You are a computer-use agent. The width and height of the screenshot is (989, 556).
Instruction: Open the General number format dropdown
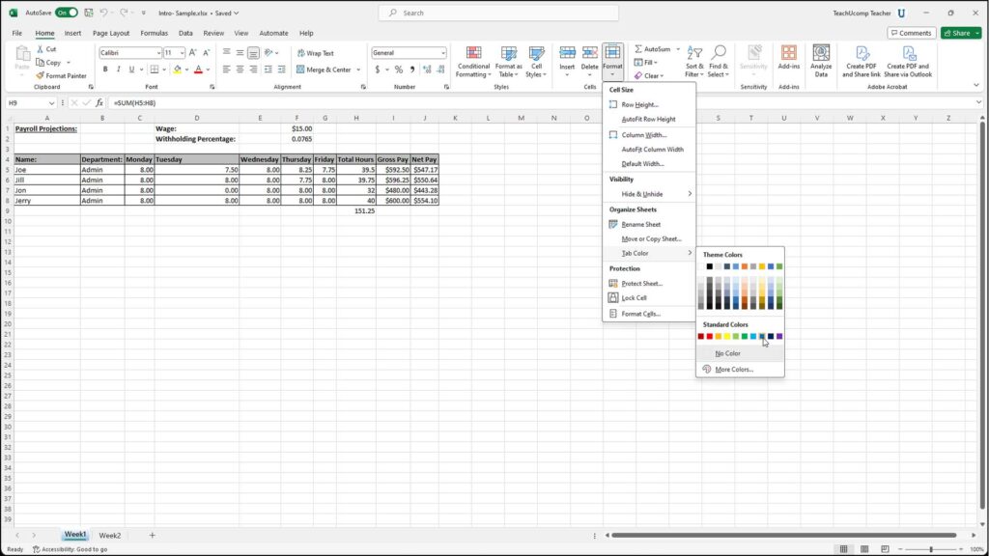pos(445,52)
